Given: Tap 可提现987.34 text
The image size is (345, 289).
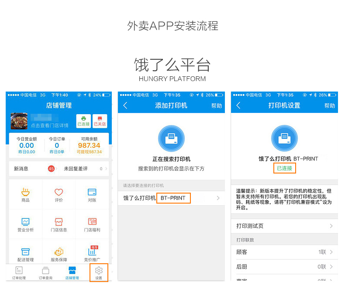Looking at the screenshot, I should tap(89, 152).
